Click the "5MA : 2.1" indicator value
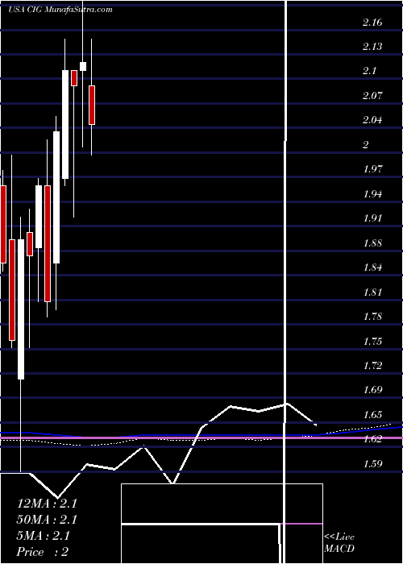 tap(44, 536)
